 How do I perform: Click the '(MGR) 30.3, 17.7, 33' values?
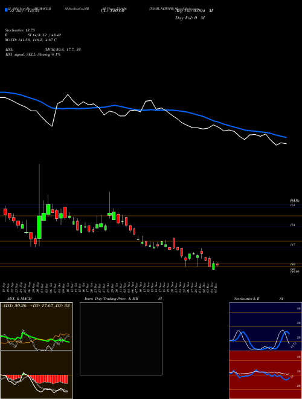(x=63, y=50)
